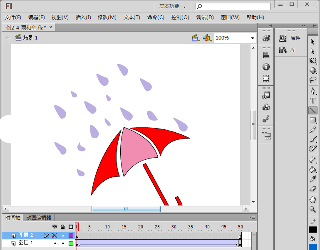The height and width of the screenshot is (250, 320).
Task: Open the 库 panel
Action: tap(288, 50)
